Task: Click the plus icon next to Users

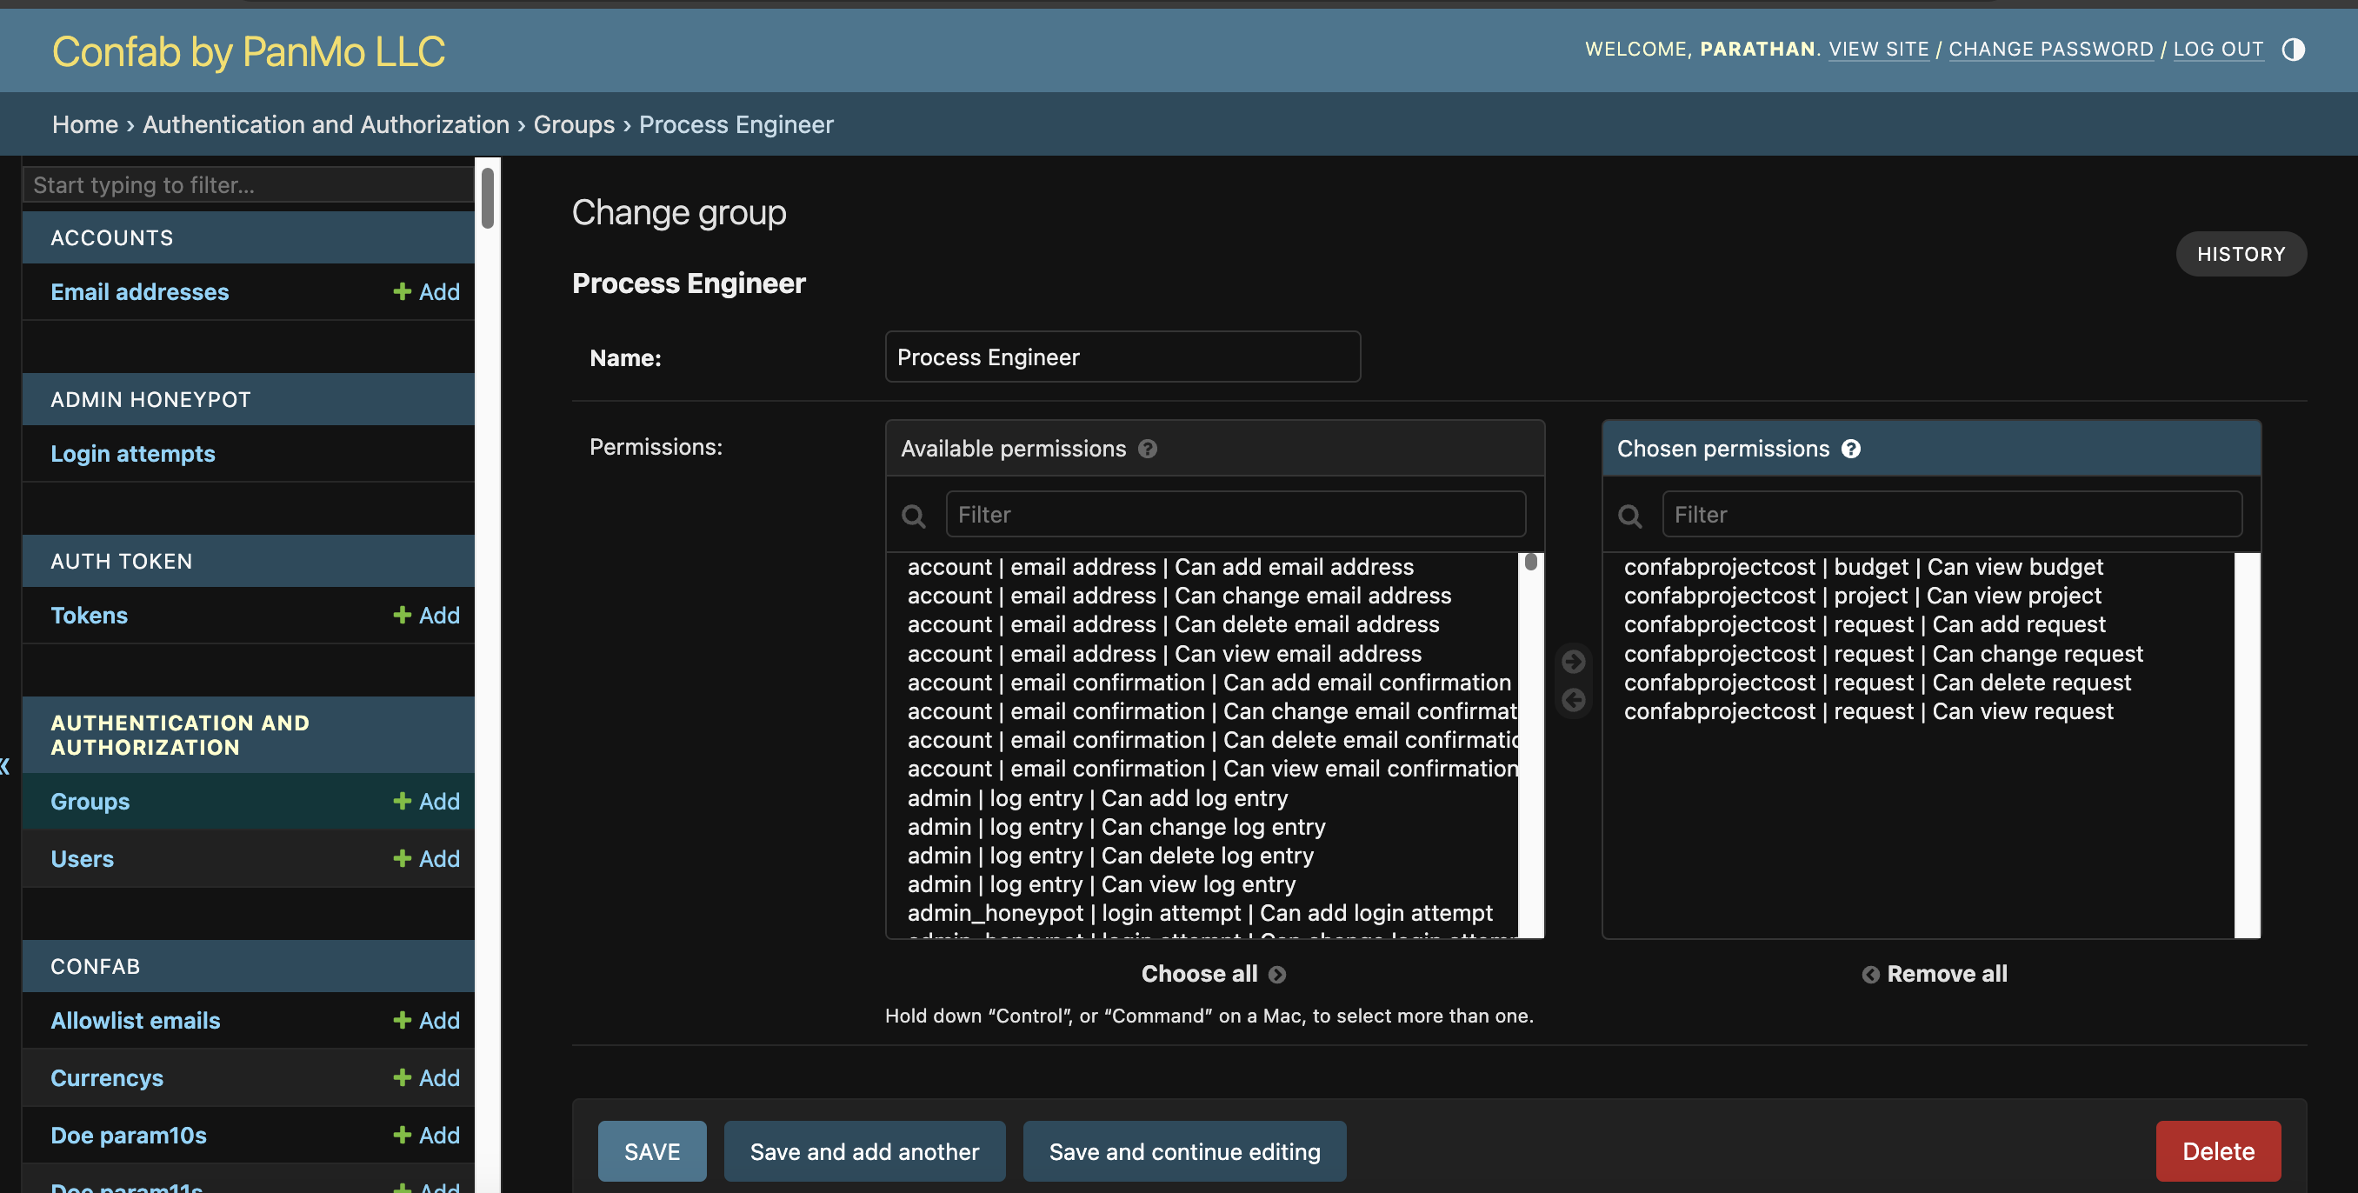Action: pyautogui.click(x=401, y=858)
